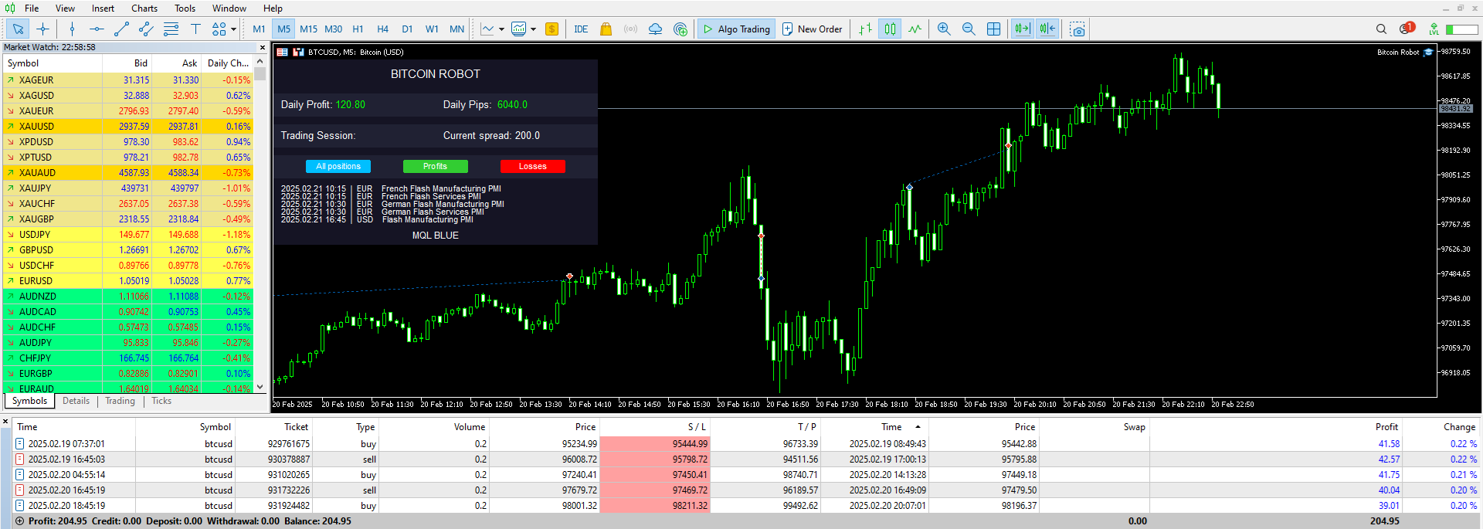The height and width of the screenshot is (529, 1483).
Task: Click Market Watch scroll up arrow
Action: pyautogui.click(x=260, y=62)
